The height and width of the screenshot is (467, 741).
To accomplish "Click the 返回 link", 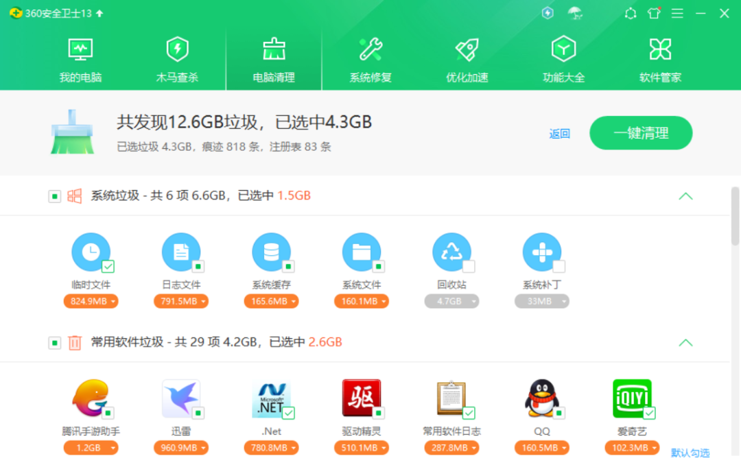I will pyautogui.click(x=560, y=134).
